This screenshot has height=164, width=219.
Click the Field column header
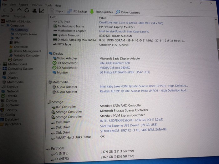[53, 17]
